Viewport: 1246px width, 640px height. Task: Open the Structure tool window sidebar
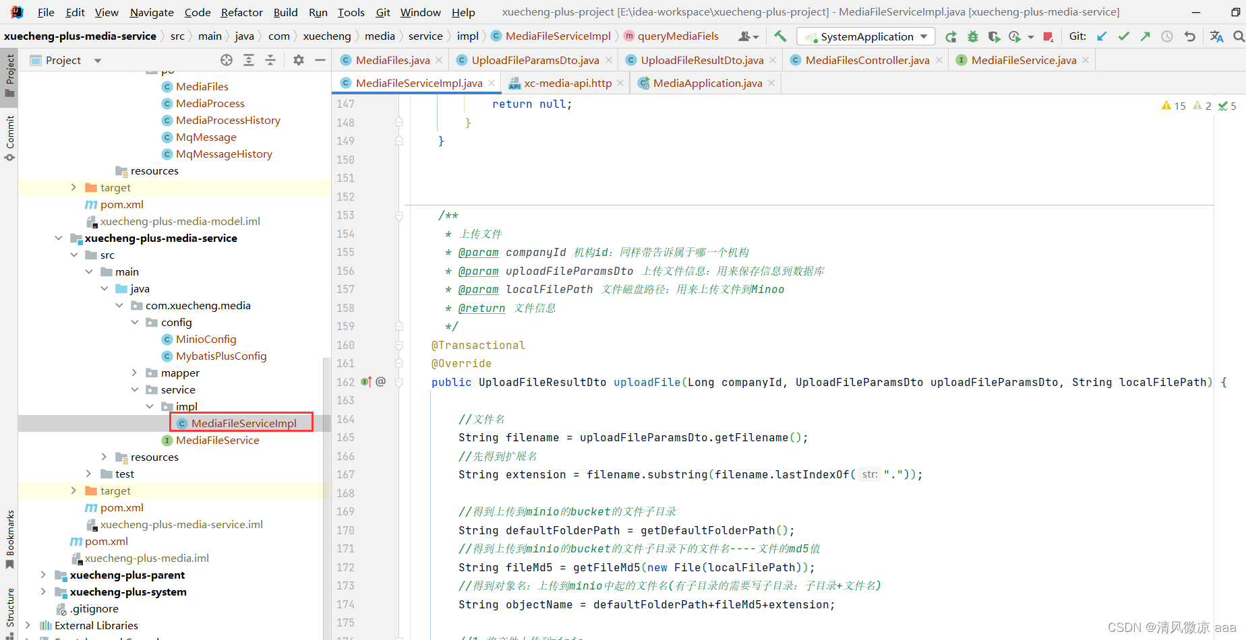[x=9, y=613]
